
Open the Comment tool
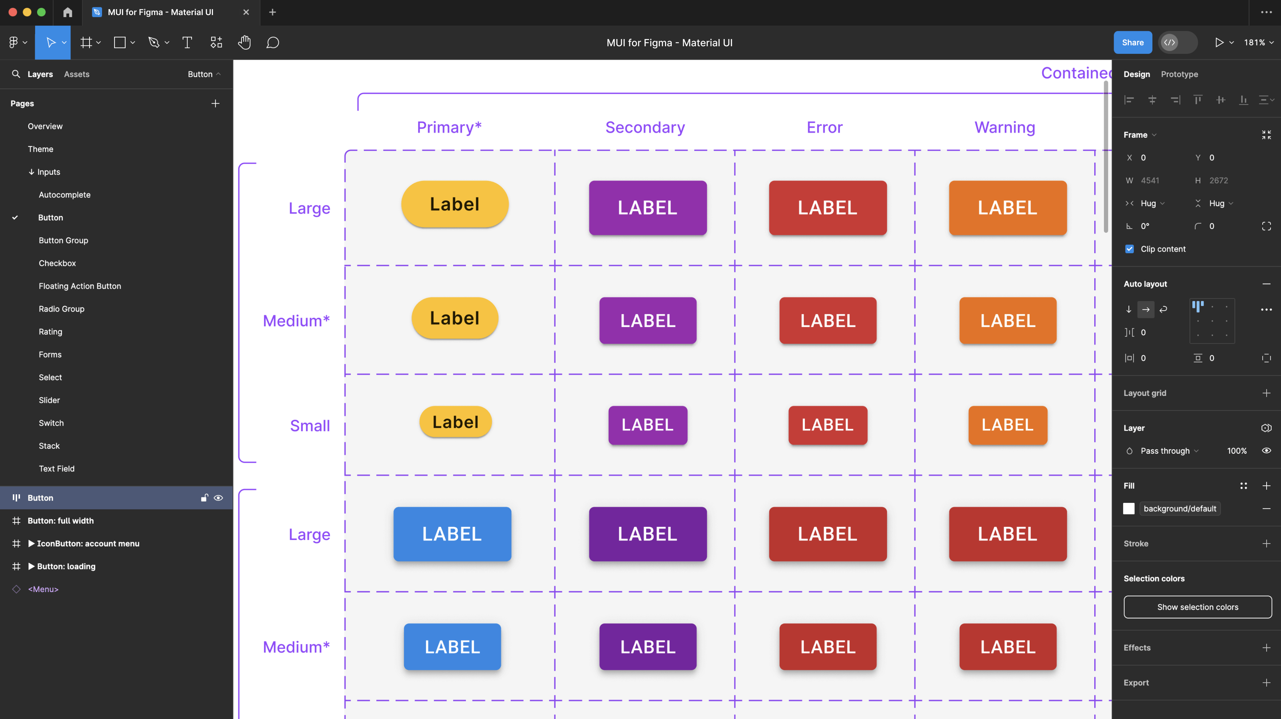point(273,43)
